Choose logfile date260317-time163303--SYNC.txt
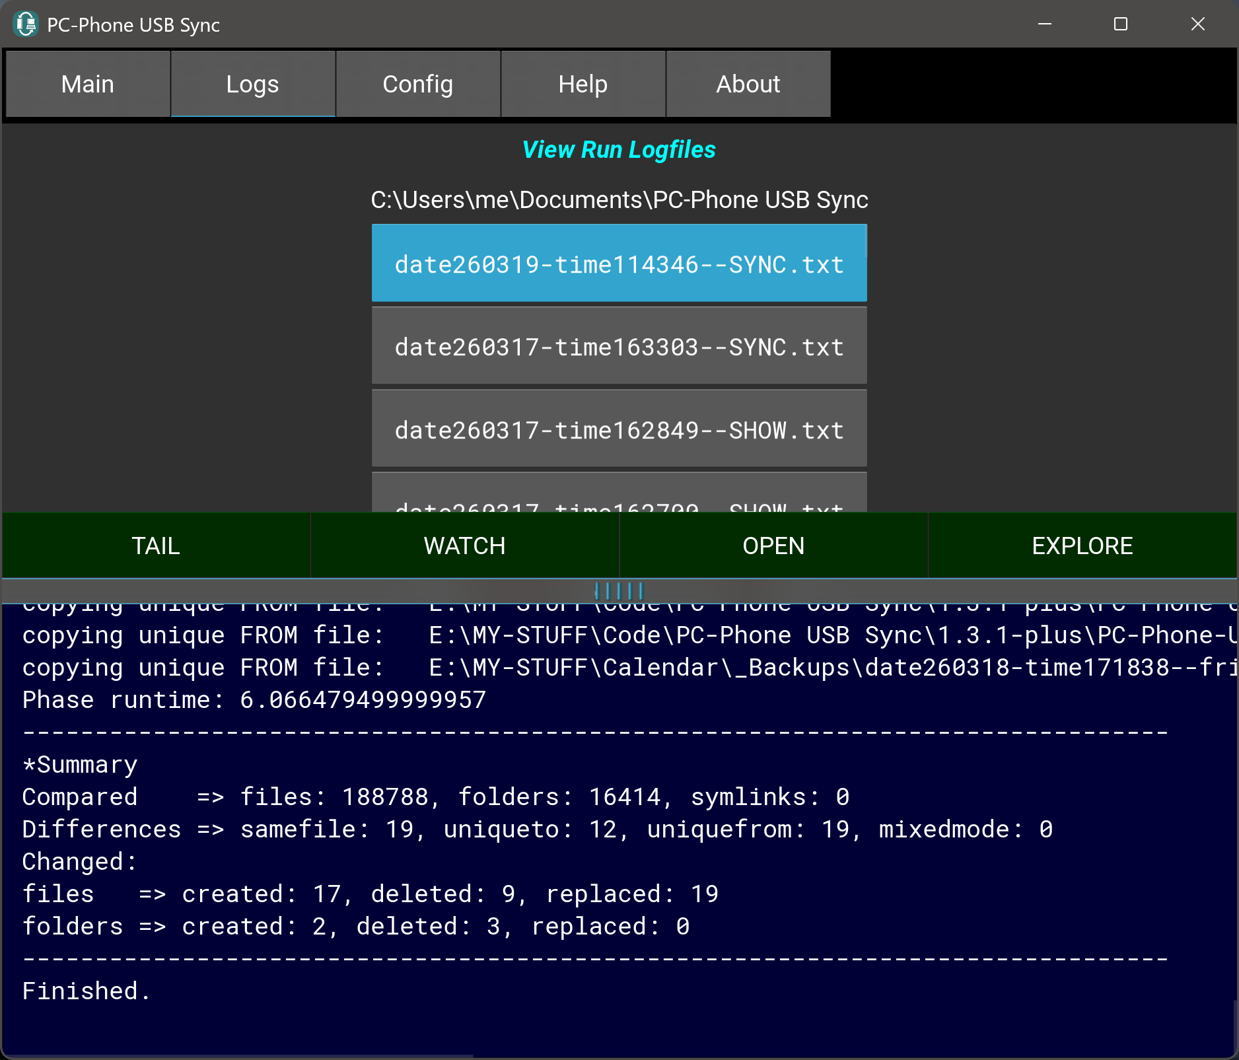Viewport: 1239px width, 1060px height. click(619, 347)
